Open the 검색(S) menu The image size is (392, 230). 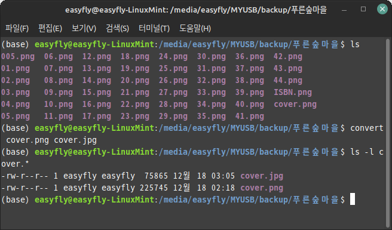coord(117,28)
